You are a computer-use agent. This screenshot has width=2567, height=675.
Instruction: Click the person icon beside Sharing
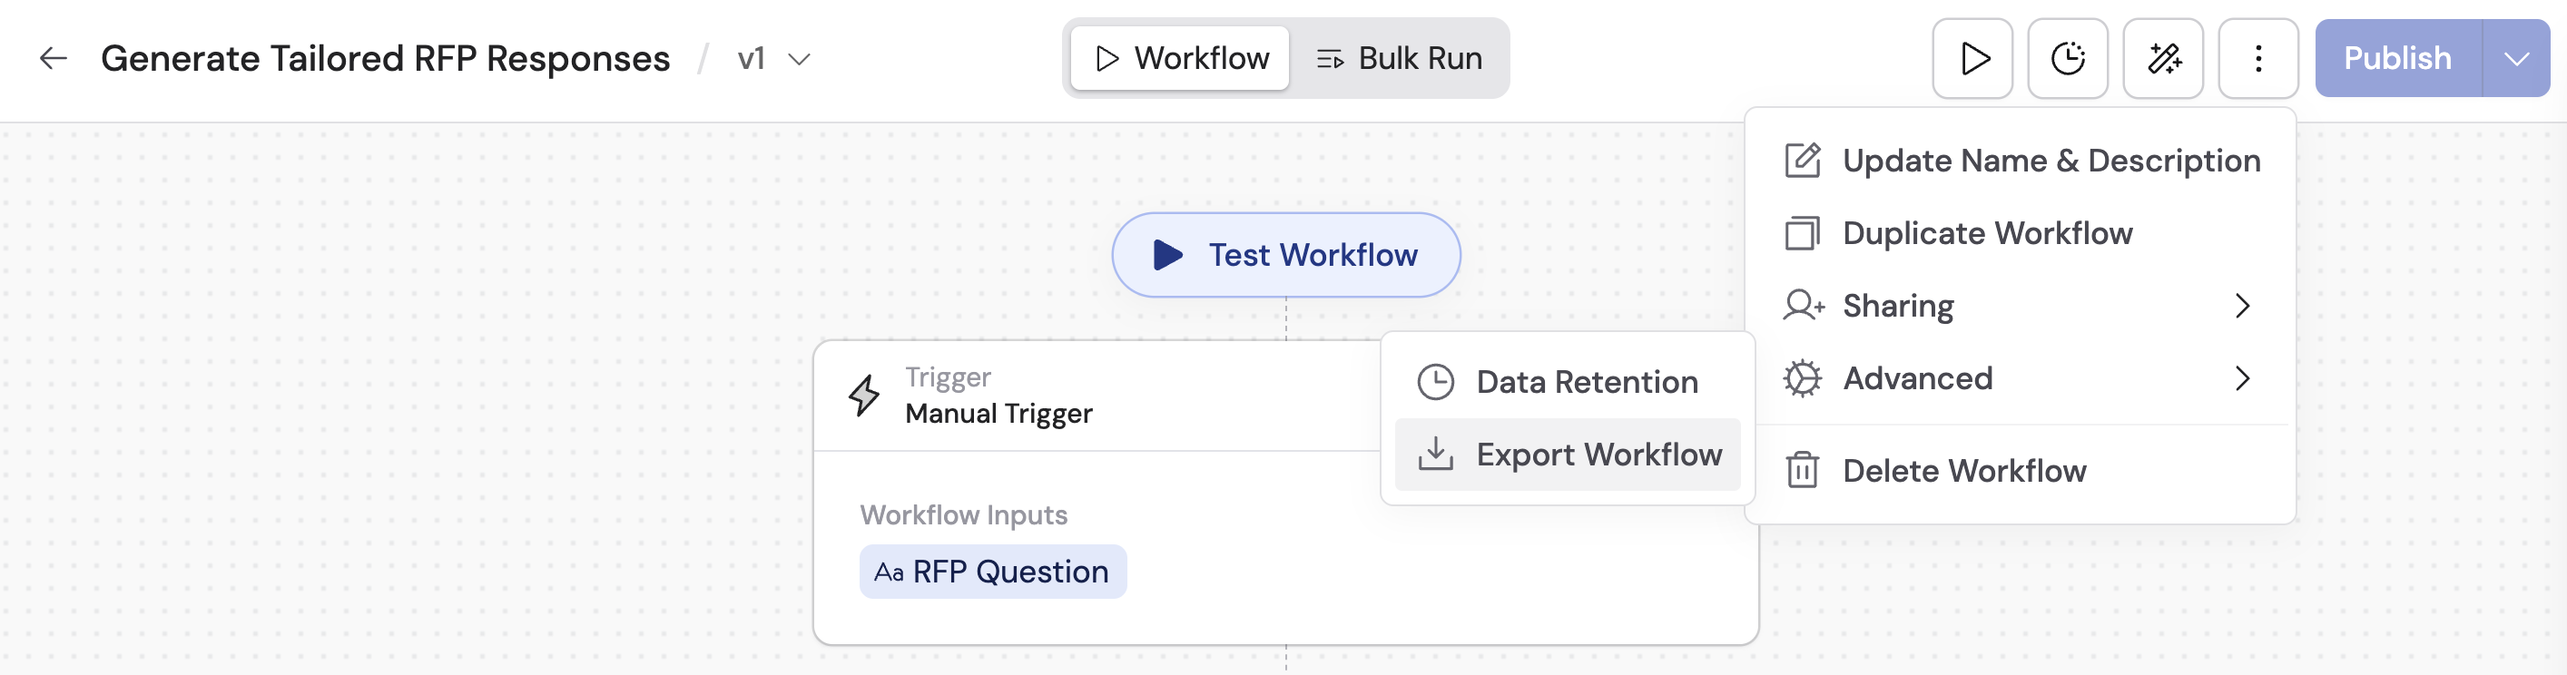click(1802, 306)
